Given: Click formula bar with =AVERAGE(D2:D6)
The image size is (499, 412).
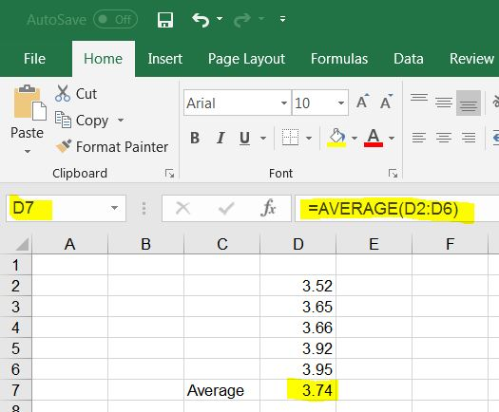Looking at the screenshot, I should click(x=397, y=208).
